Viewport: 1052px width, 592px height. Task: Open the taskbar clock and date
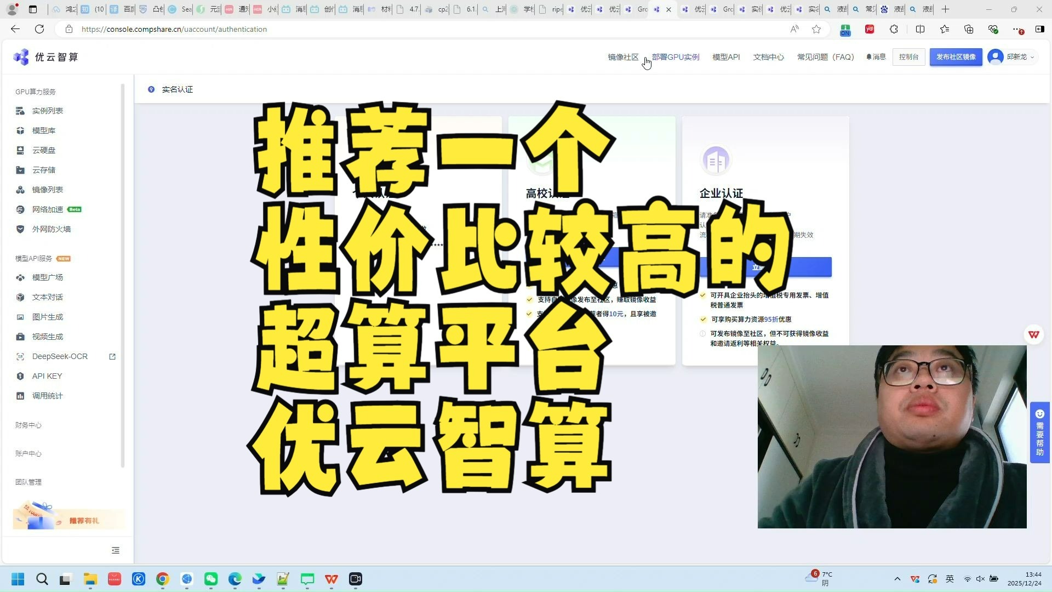coord(1025,579)
